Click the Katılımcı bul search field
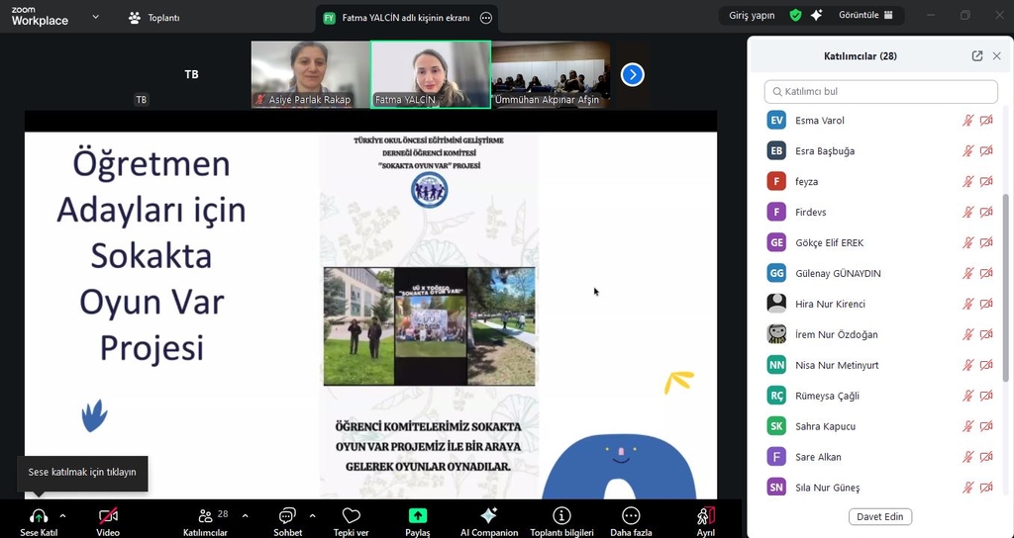This screenshot has width=1014, height=538. click(x=880, y=92)
